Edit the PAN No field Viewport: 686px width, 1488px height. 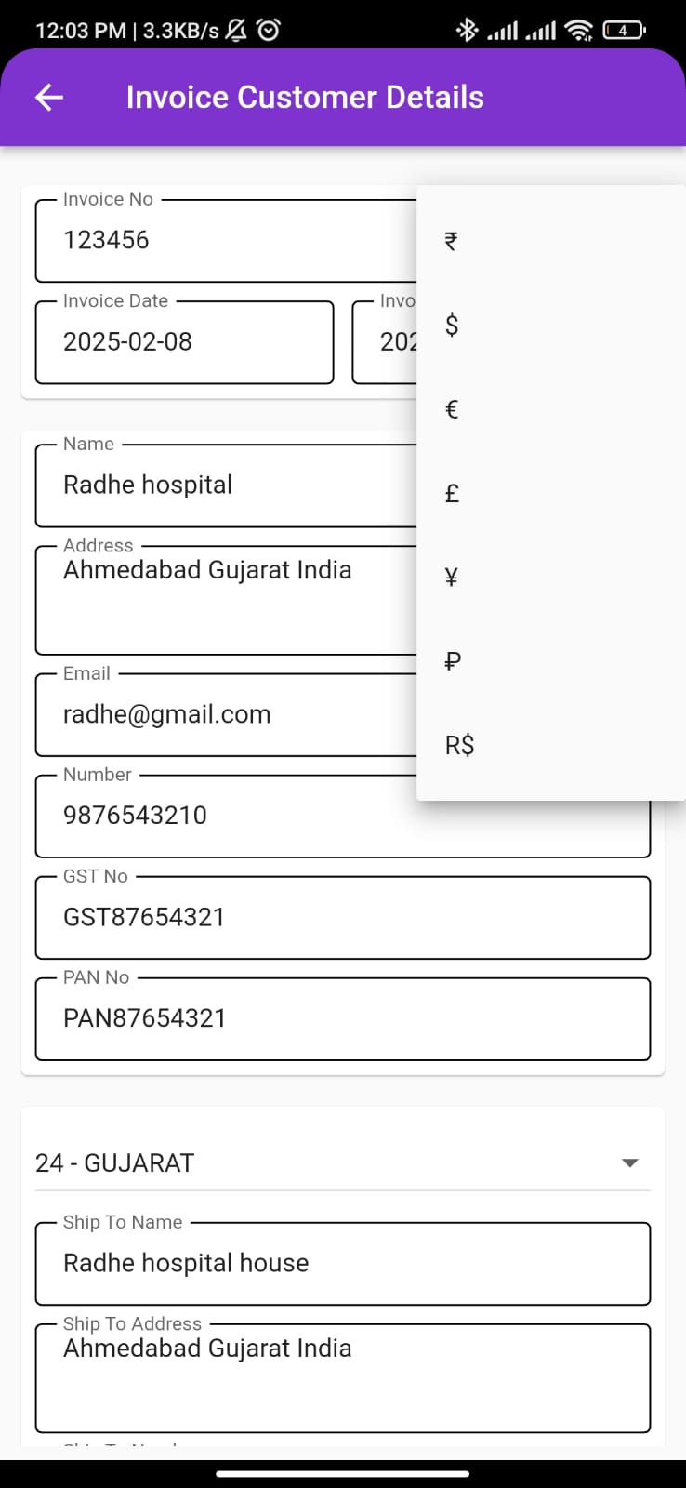pos(342,1018)
